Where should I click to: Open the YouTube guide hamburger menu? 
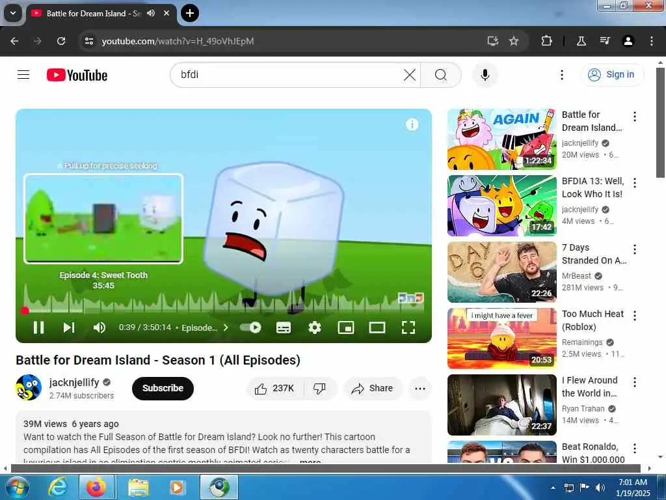23,75
